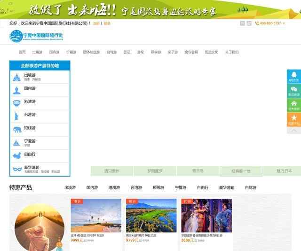Click the first small gray icon near phone number
Image resolution: width=301 pixels, height=251 pixels.
tap(243, 23)
